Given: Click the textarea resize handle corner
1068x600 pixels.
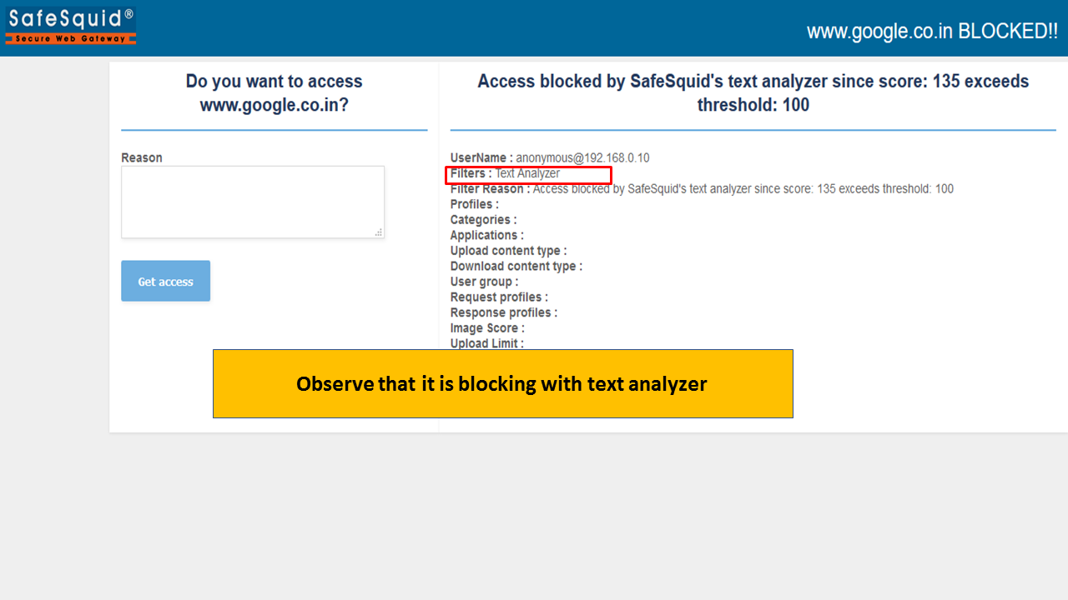Looking at the screenshot, I should (x=379, y=232).
